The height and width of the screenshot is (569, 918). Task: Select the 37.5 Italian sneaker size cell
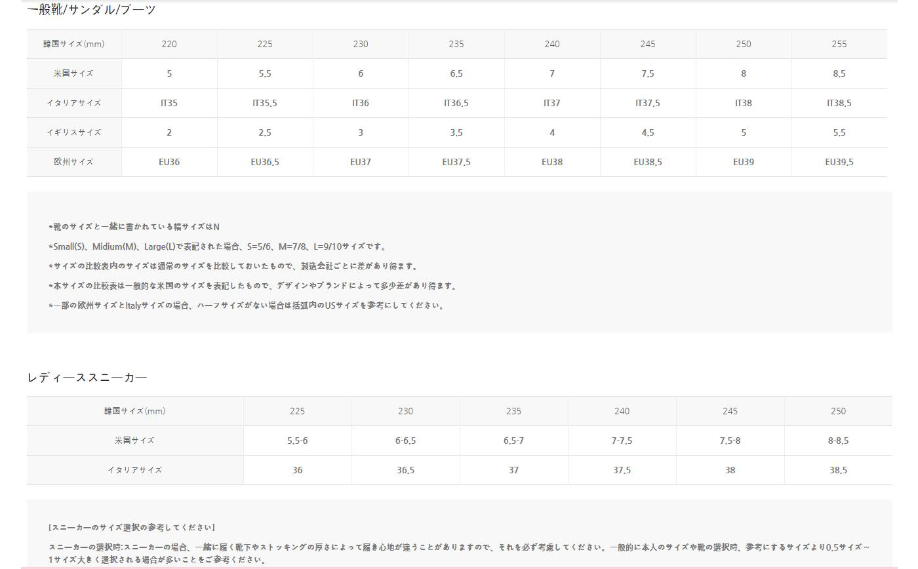(x=622, y=470)
